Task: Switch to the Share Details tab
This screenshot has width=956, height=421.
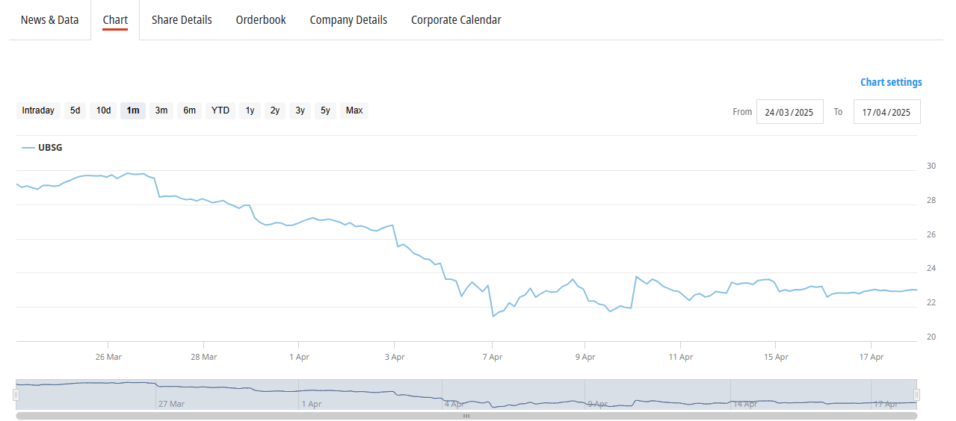Action: pyautogui.click(x=182, y=20)
